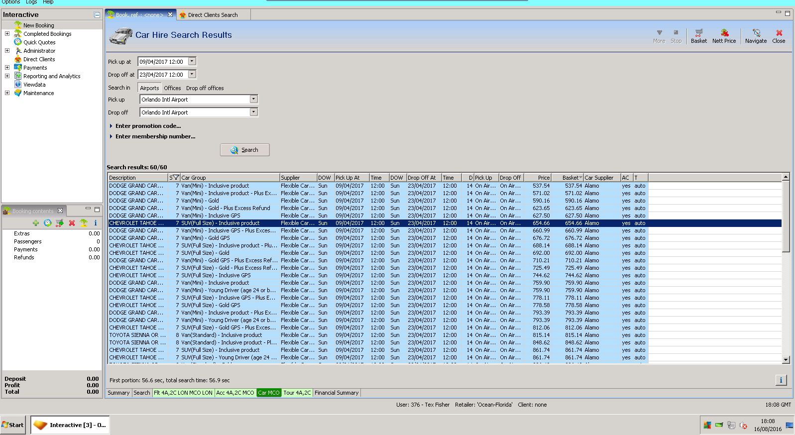Viewport: 795px width, 435px height.
Task: Open the Pick up airport dropdown
Action: pyautogui.click(x=253, y=100)
